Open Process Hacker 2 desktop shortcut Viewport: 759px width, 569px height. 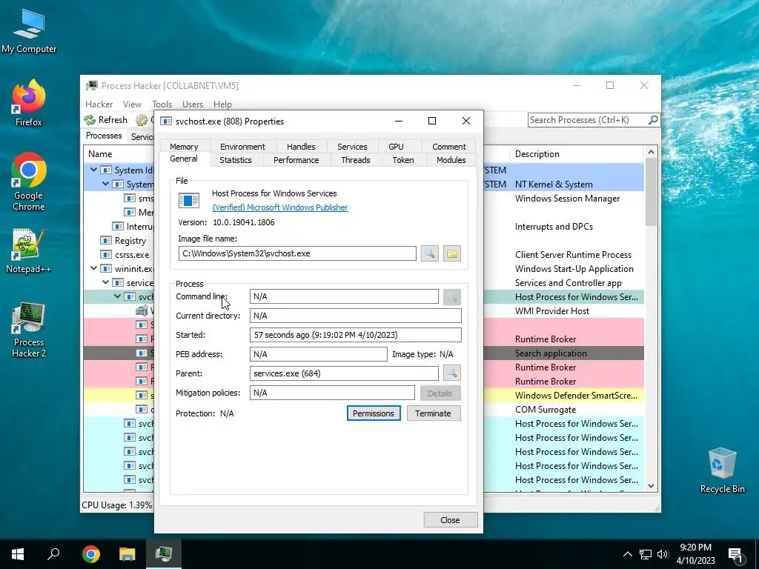(x=29, y=330)
